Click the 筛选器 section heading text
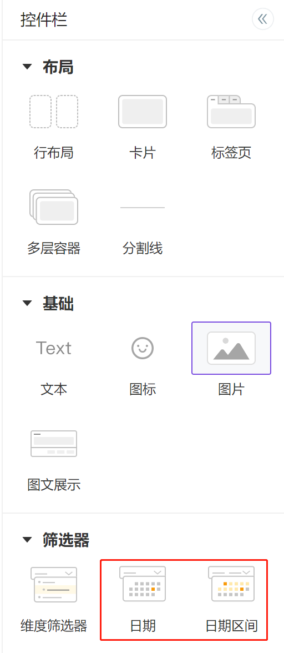 pos(65,541)
